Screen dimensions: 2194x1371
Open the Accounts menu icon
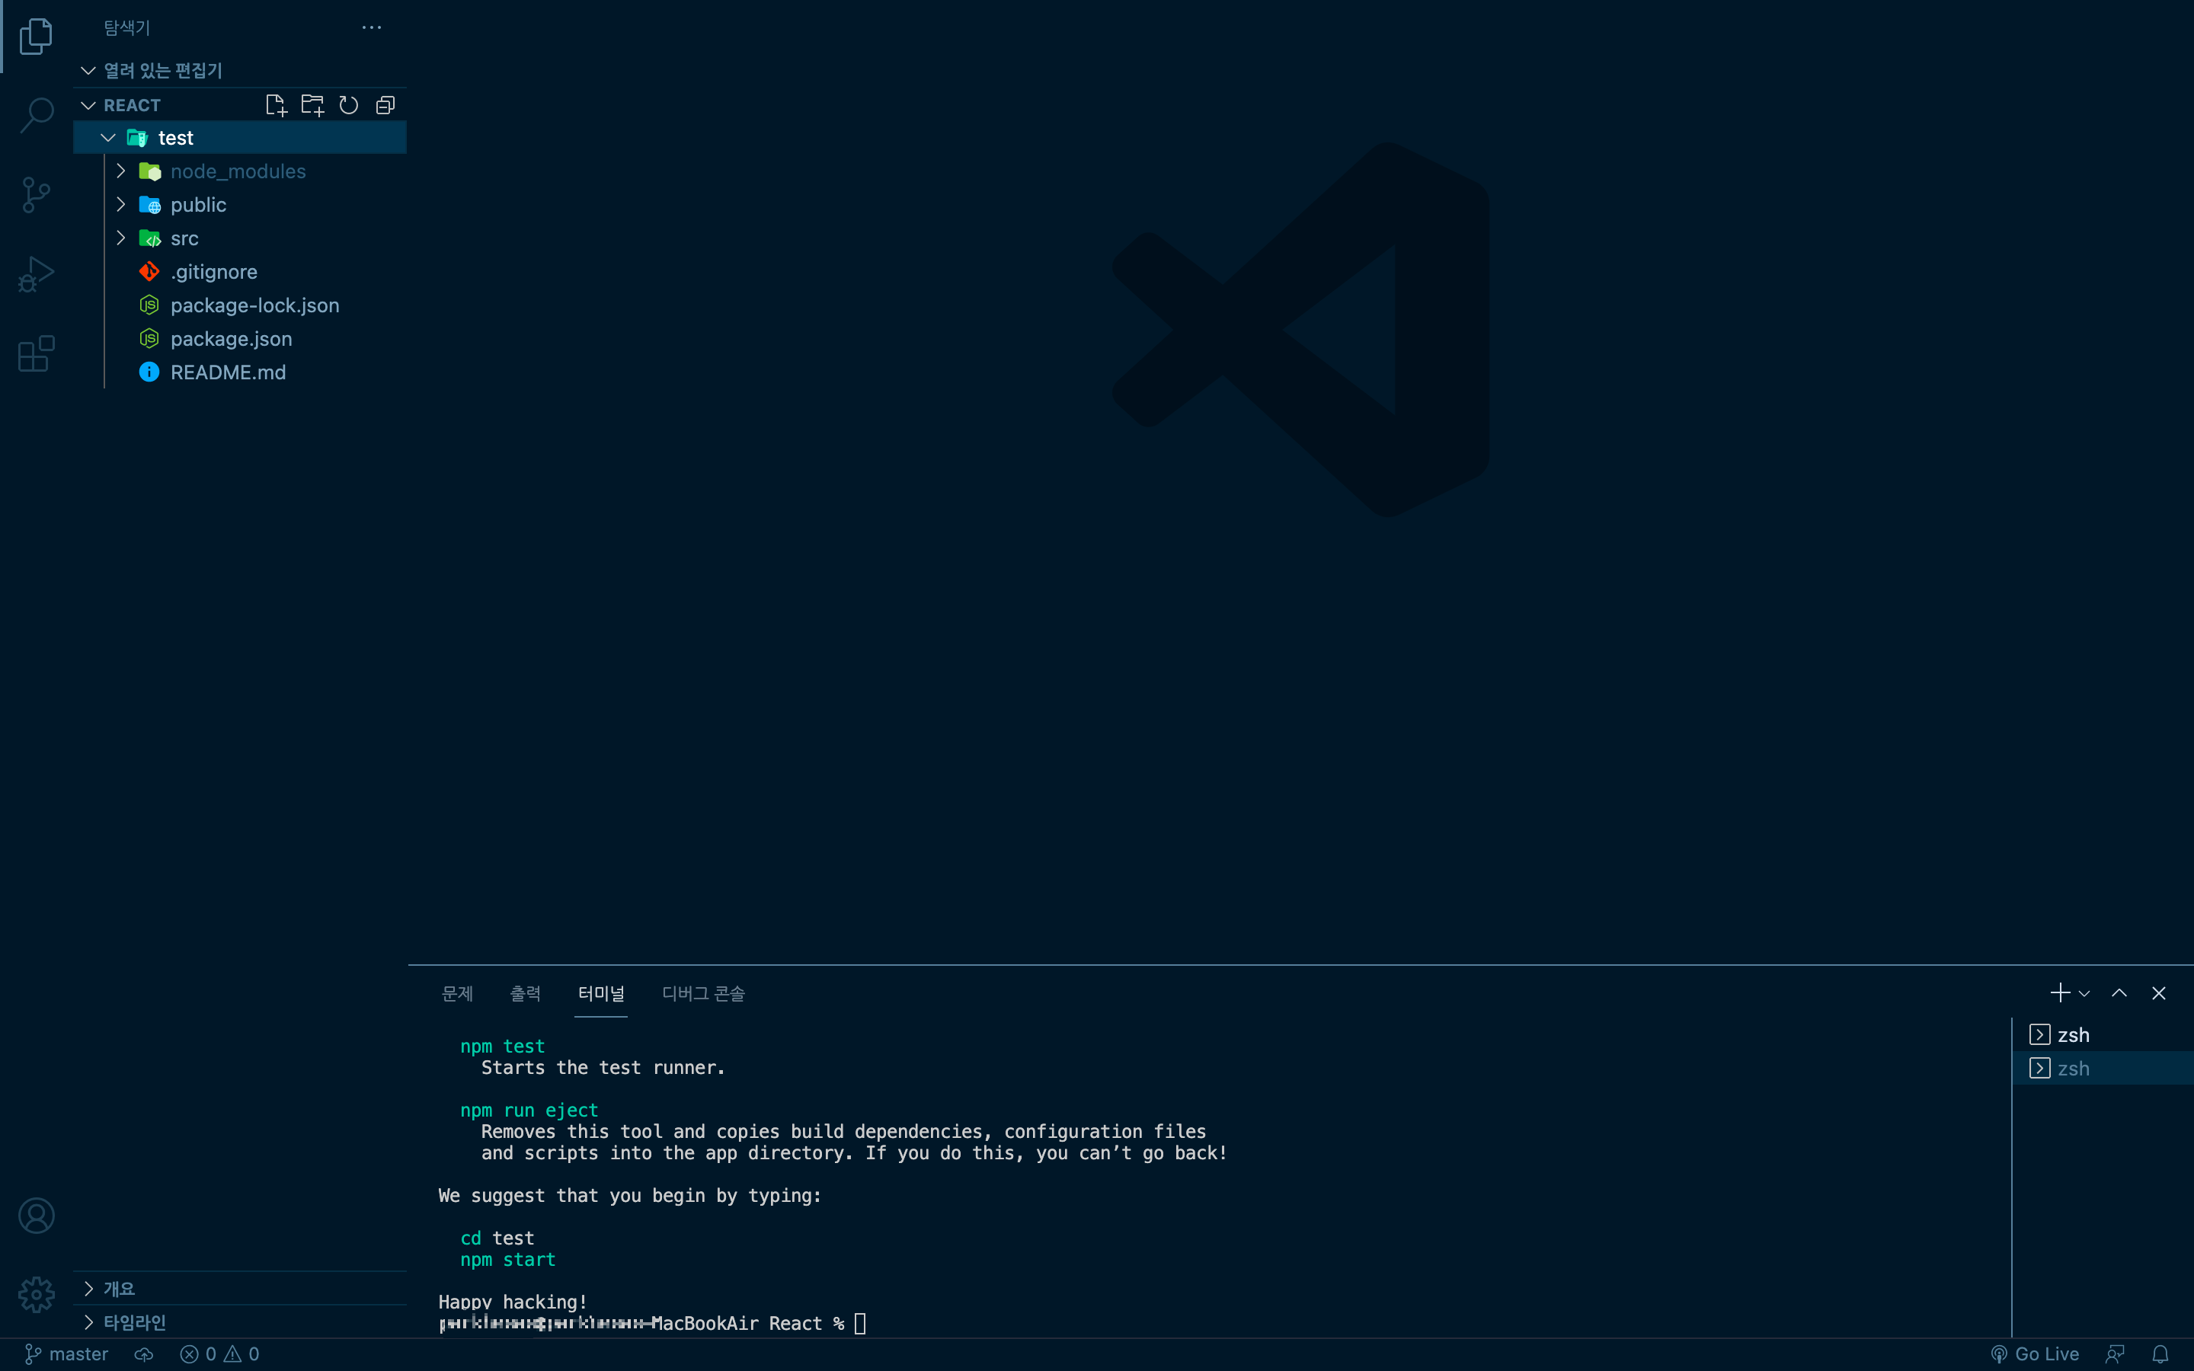(x=37, y=1215)
